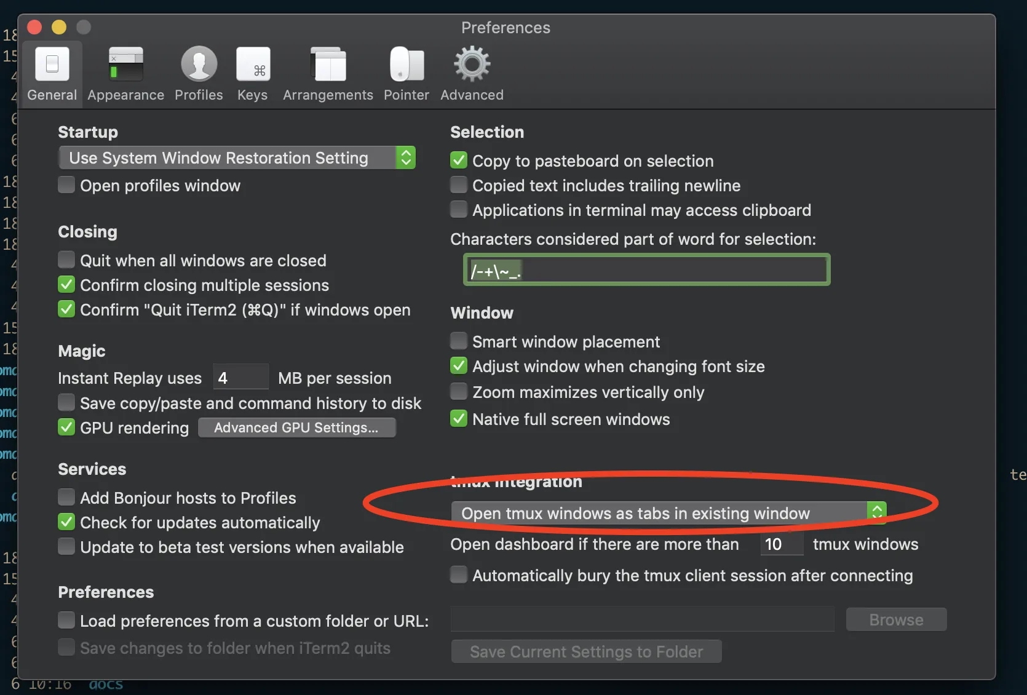Click the word selection characters field
Image resolution: width=1027 pixels, height=695 pixels.
(x=646, y=269)
